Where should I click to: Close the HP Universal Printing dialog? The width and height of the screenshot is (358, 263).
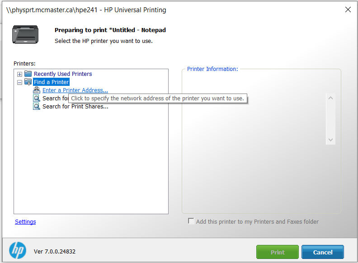pyautogui.click(x=348, y=9)
